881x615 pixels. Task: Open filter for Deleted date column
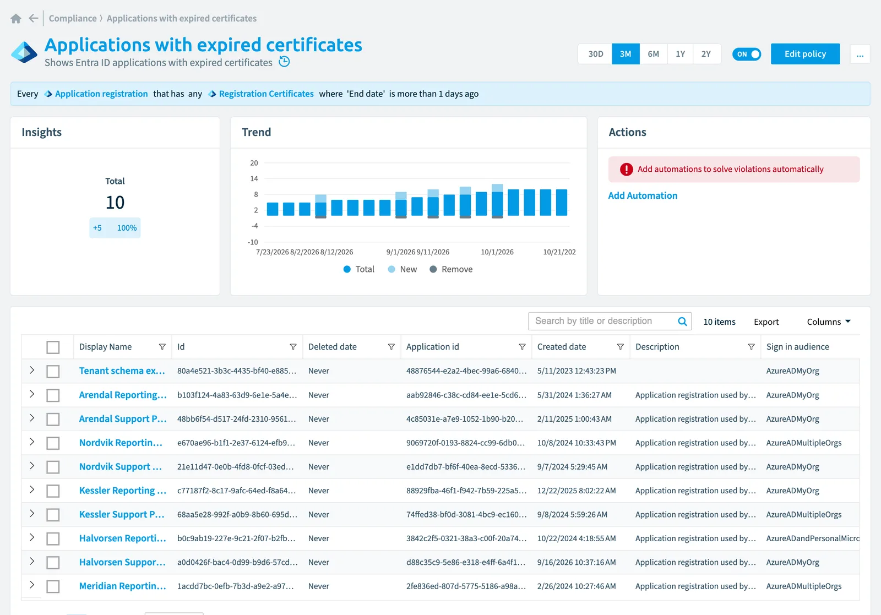coord(391,347)
